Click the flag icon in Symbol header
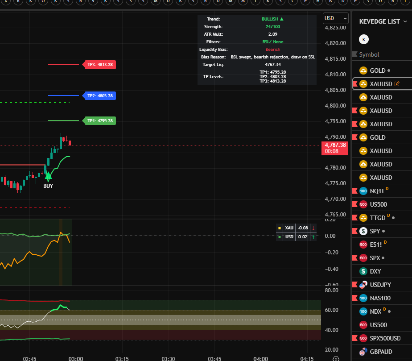The image size is (412, 361). click(355, 54)
